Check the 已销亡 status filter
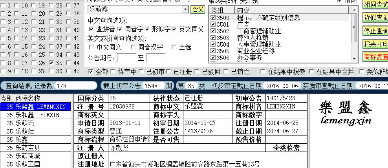Screen dimensions: 388x168 click(x=226, y=72)
